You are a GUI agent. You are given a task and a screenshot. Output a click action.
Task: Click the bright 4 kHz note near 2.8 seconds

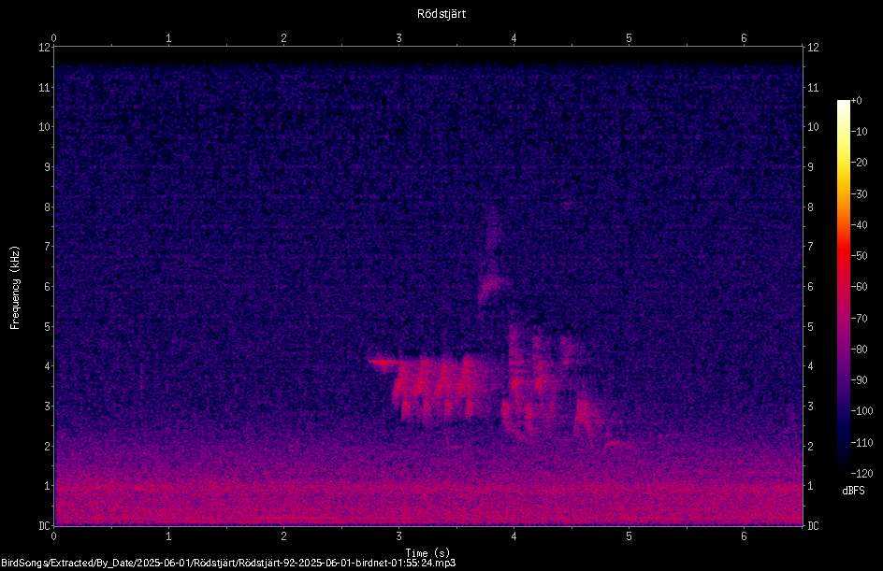click(383, 363)
